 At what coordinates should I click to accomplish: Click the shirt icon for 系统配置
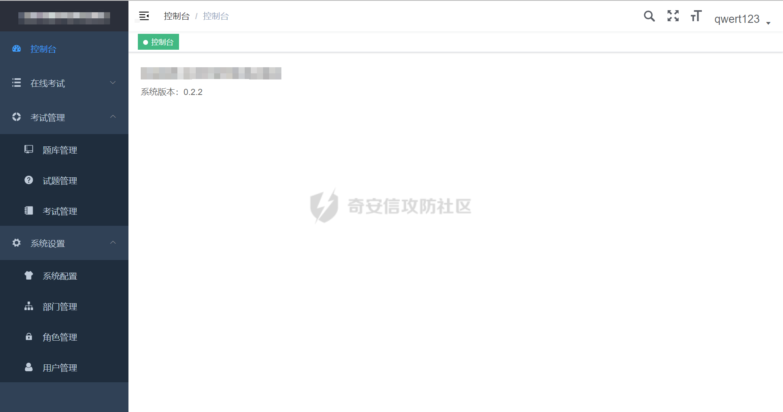(29, 275)
